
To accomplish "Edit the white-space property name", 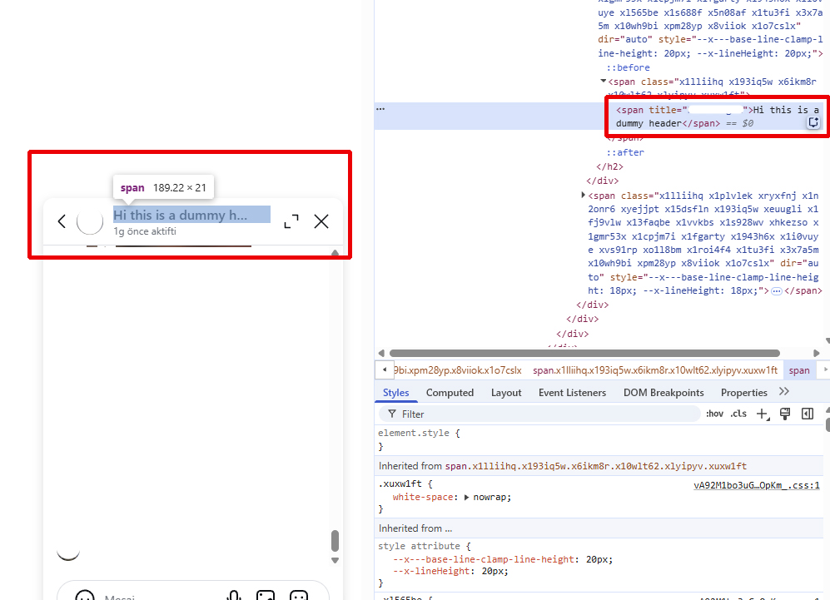I will pyautogui.click(x=422, y=498).
